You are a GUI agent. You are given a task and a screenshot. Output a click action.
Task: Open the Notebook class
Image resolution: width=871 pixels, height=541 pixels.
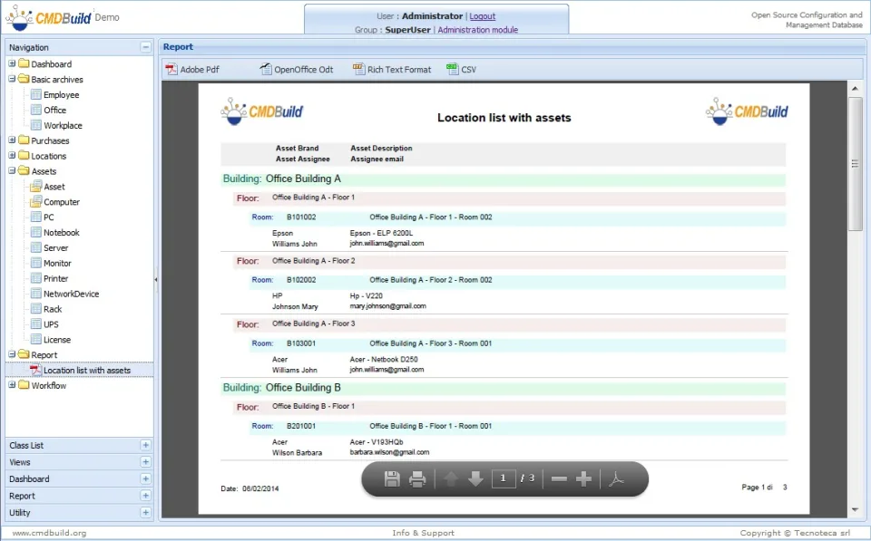[x=61, y=233]
